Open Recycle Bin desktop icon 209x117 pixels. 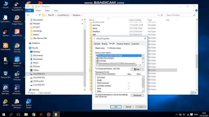[6, 74]
